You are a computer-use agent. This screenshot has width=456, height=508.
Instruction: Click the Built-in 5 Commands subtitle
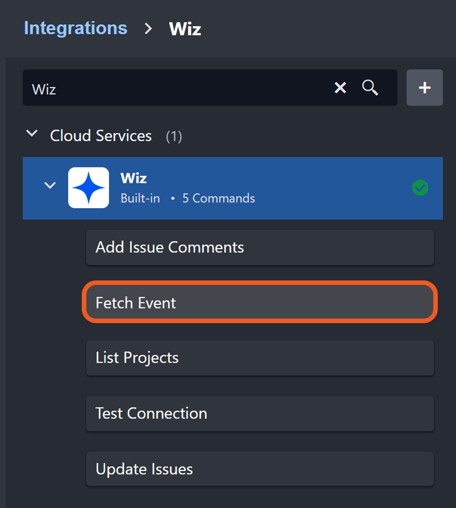[x=187, y=199]
